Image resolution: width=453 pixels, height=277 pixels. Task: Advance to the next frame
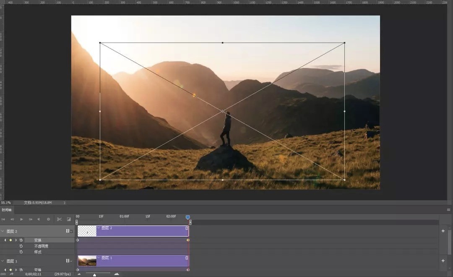pyautogui.click(x=30, y=219)
